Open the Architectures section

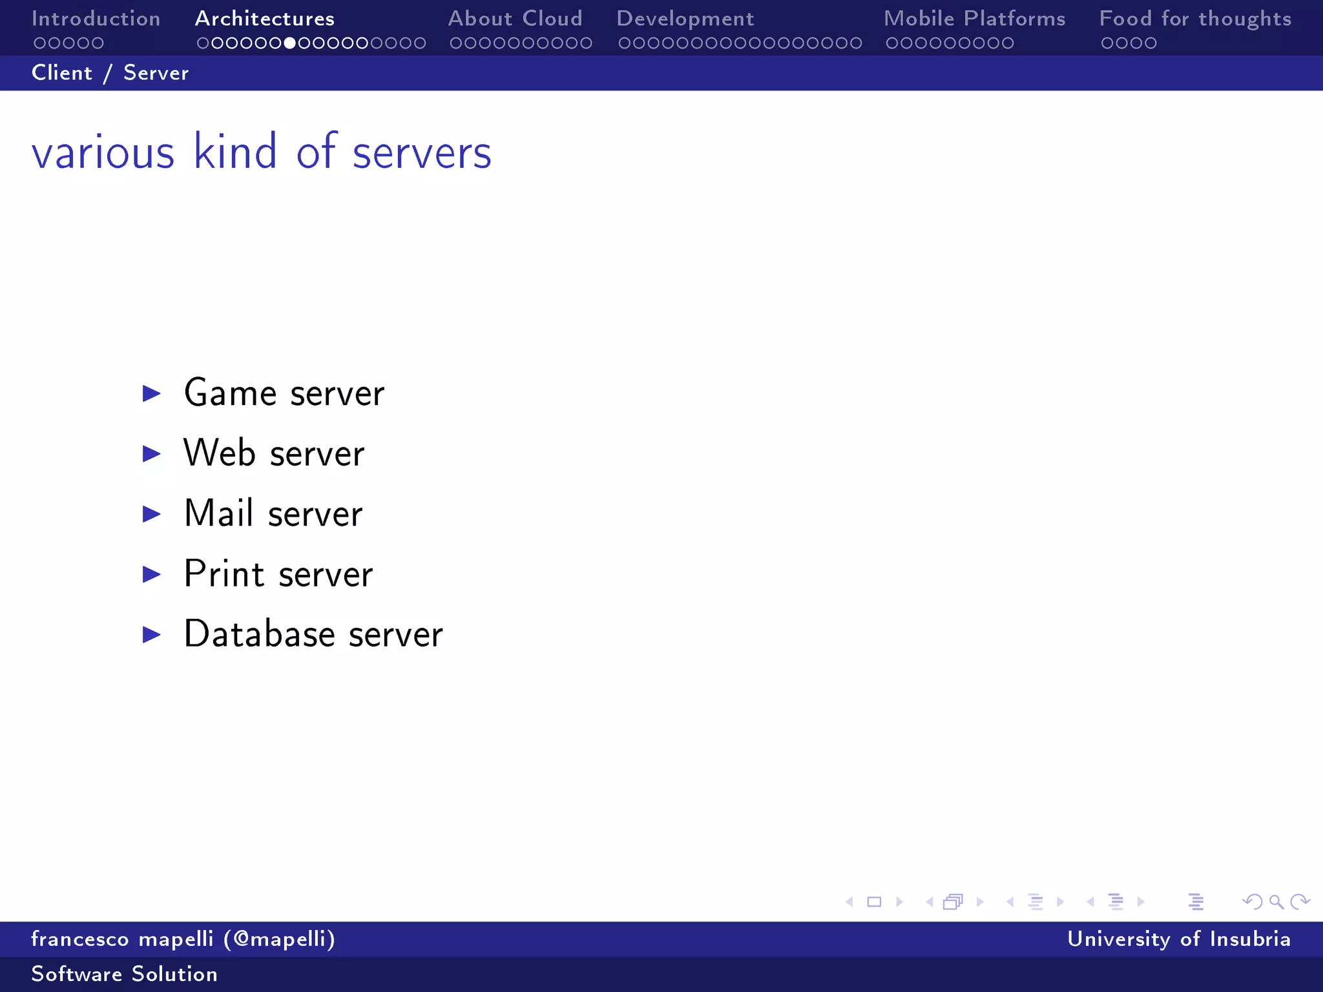coord(265,19)
